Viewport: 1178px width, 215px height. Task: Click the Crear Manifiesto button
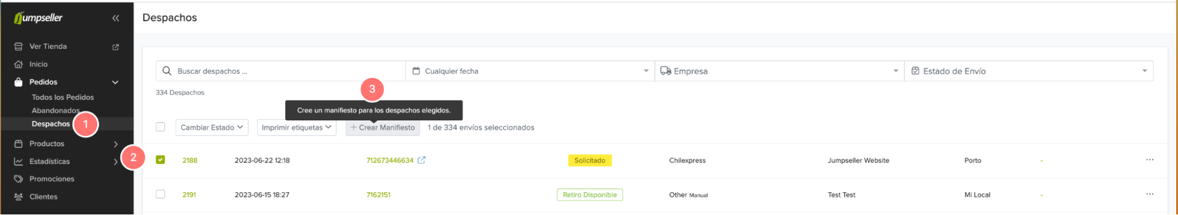tap(382, 127)
